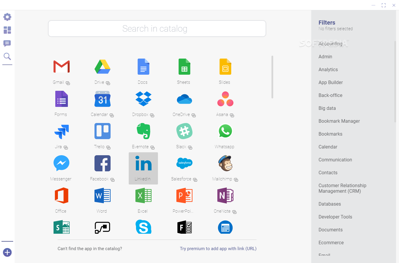The width and height of the screenshot is (399, 263).
Task: Apply the App Builder filter
Action: click(x=331, y=82)
